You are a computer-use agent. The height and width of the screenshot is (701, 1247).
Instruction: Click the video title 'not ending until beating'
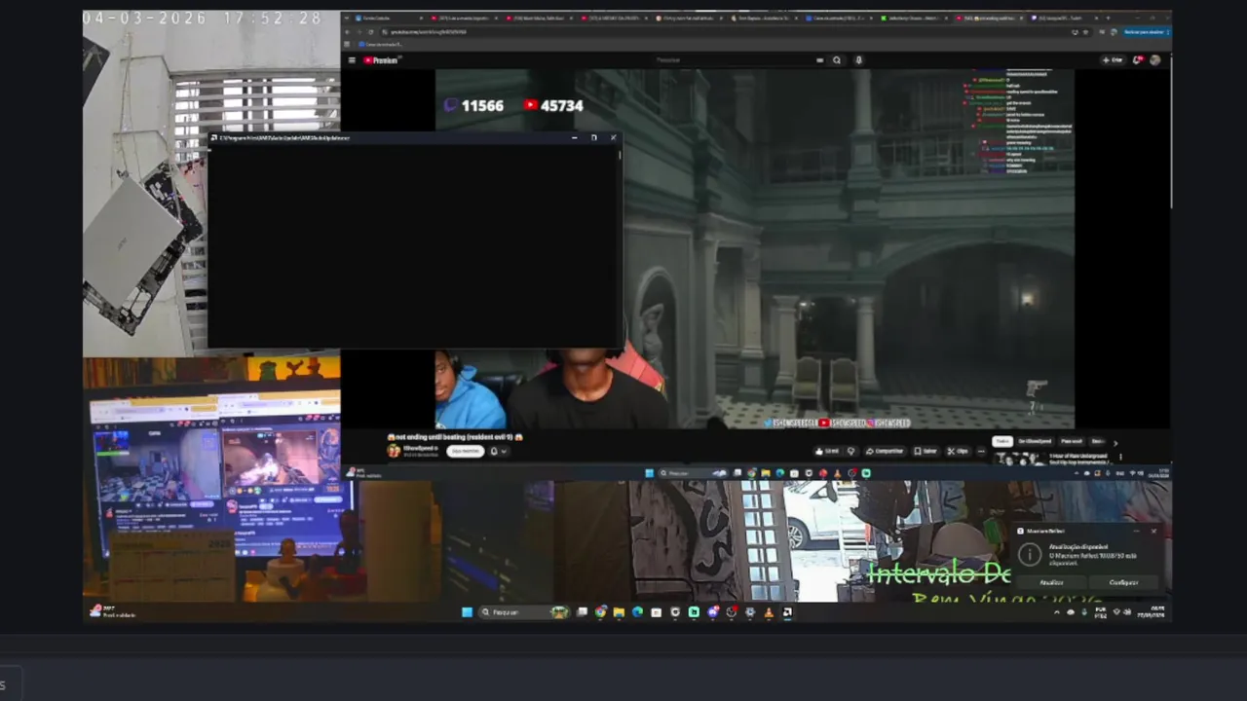point(455,437)
